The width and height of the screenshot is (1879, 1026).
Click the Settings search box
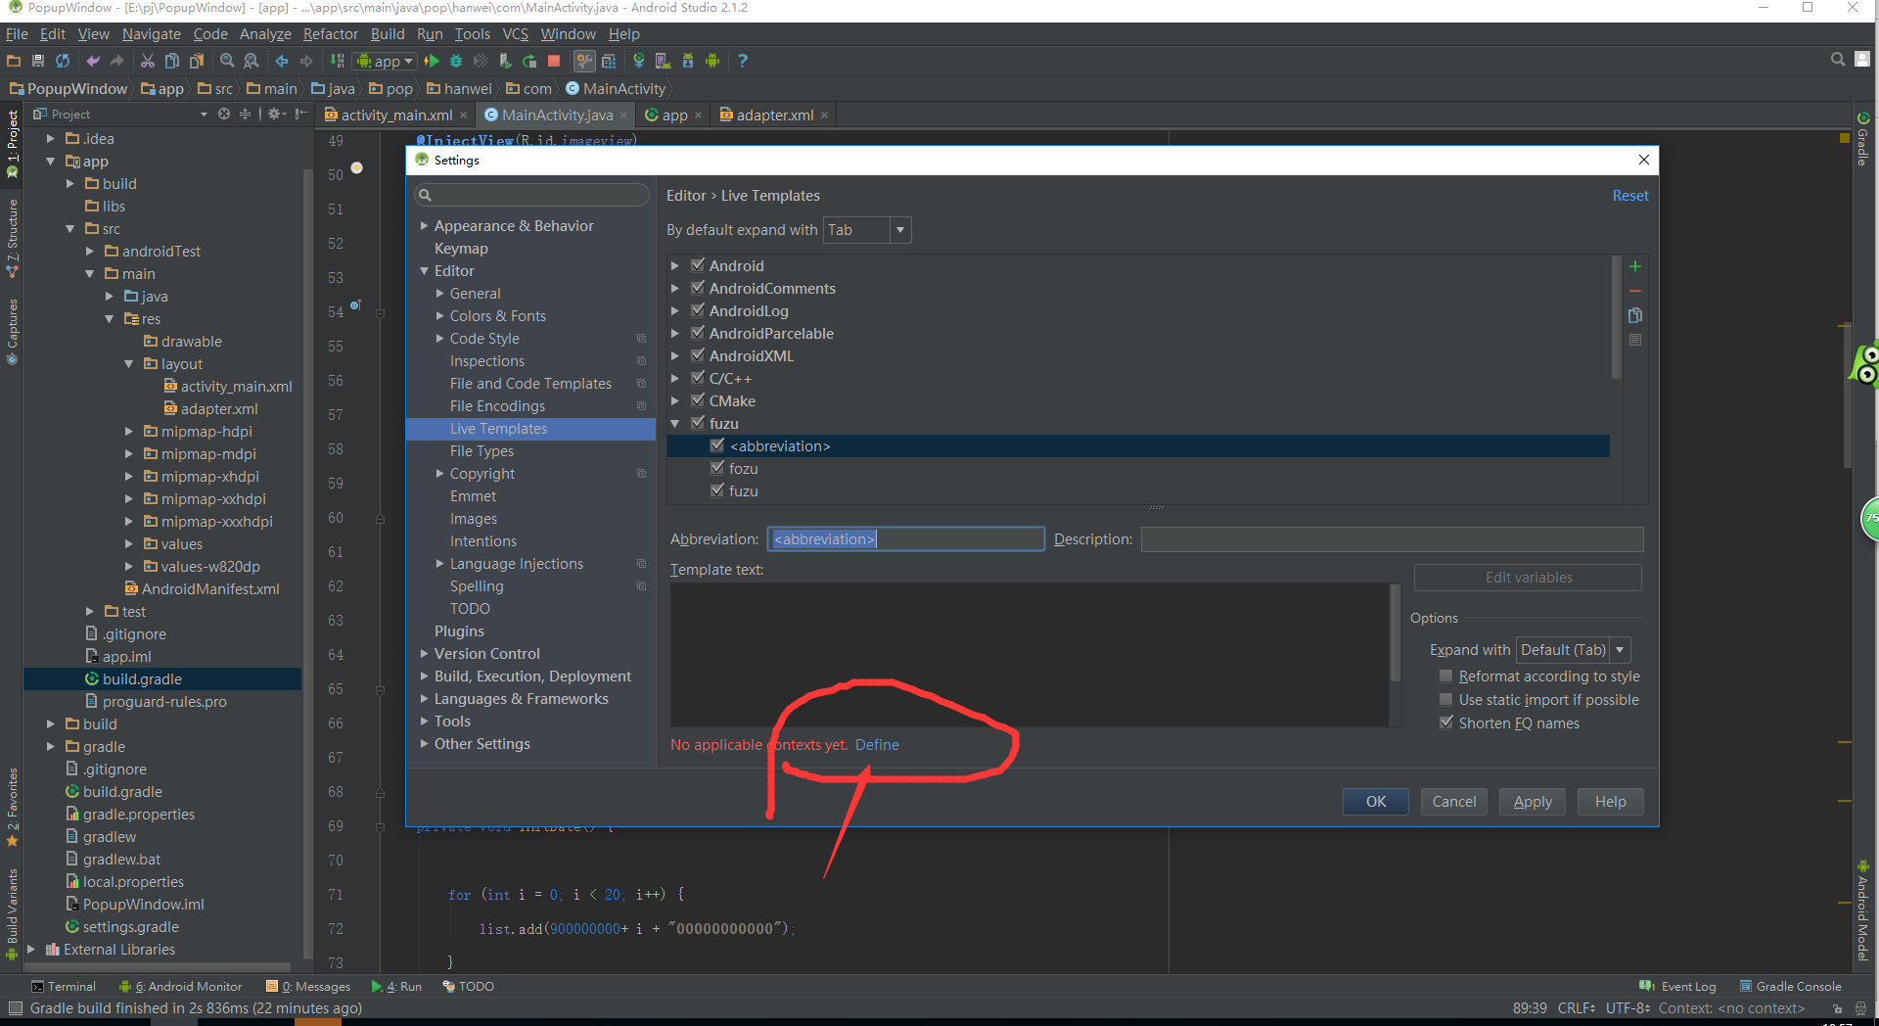pos(531,195)
